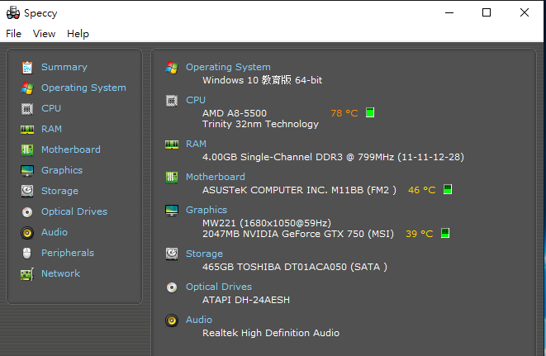Image resolution: width=546 pixels, height=356 pixels.
Task: Select Storage in the sidebar
Action: click(60, 191)
